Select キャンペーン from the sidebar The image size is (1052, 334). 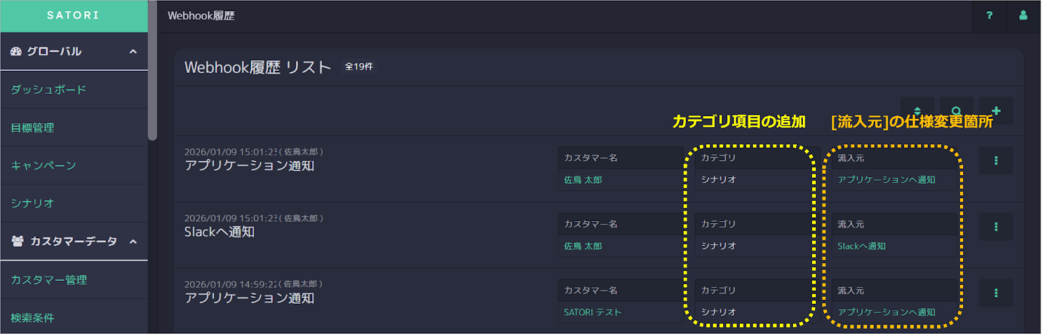tap(43, 166)
